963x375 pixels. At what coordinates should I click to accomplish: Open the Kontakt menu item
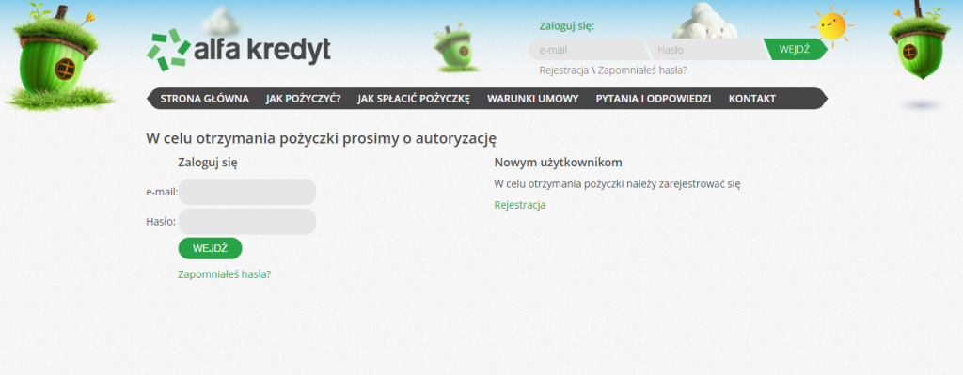751,99
